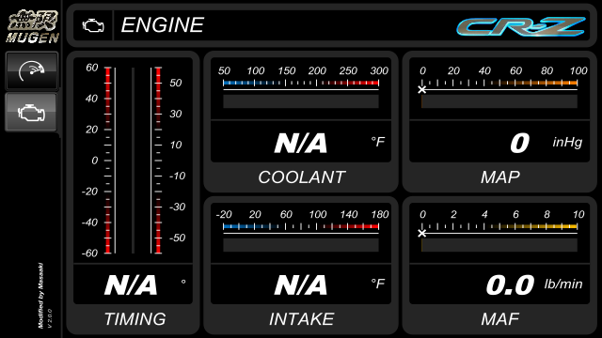Screen dimensions: 602x338
Task: Click the intake temperature bar
Action: coord(301,245)
